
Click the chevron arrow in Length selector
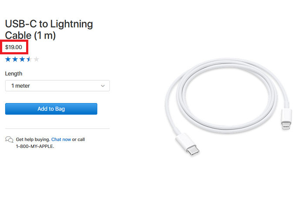(103, 86)
